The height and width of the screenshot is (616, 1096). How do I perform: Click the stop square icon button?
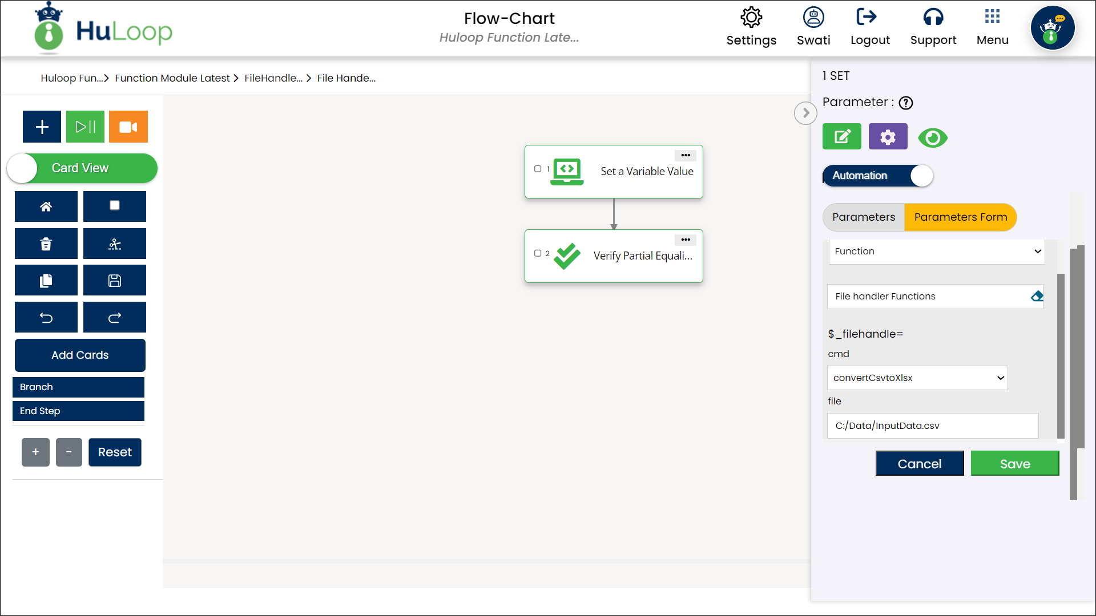tap(115, 206)
